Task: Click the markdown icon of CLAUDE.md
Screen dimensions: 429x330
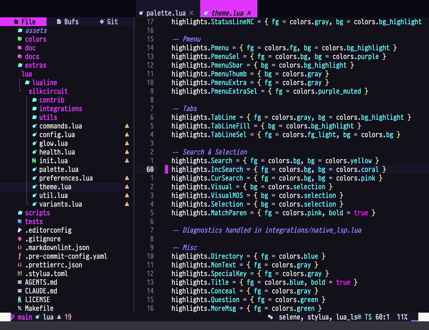Action: click(x=20, y=291)
